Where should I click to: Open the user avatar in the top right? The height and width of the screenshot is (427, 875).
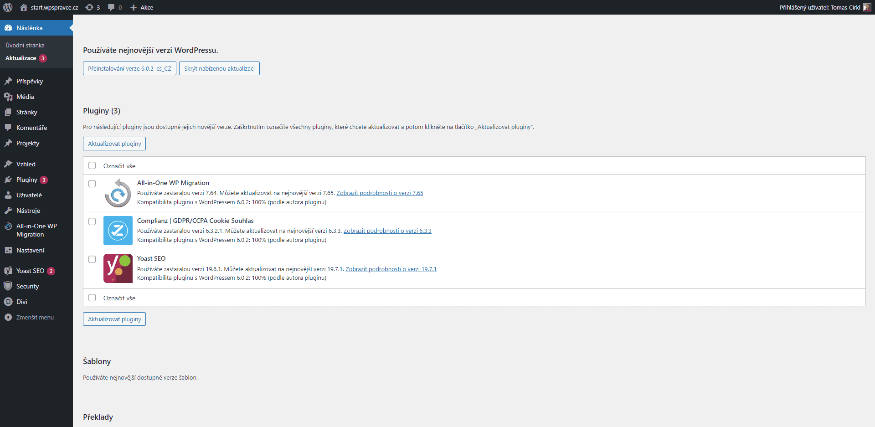867,7
